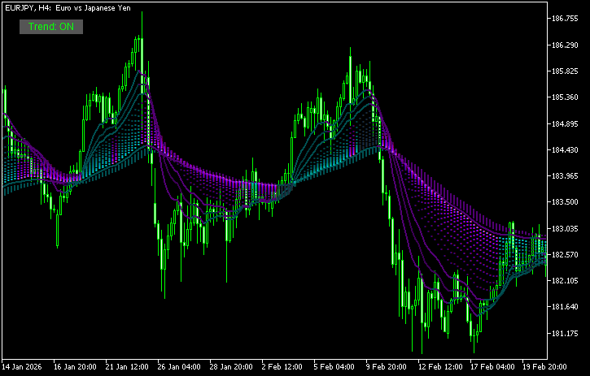
Task: Click the 185.825 price scale label
Action: click(x=565, y=71)
